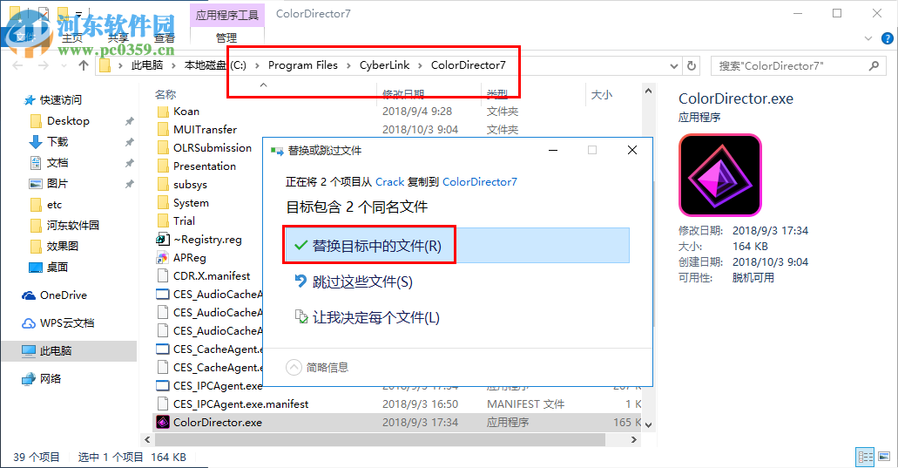The height and width of the screenshot is (468, 898).
Task: Select the CES_IPCAgent.exe application icon
Action: [163, 385]
